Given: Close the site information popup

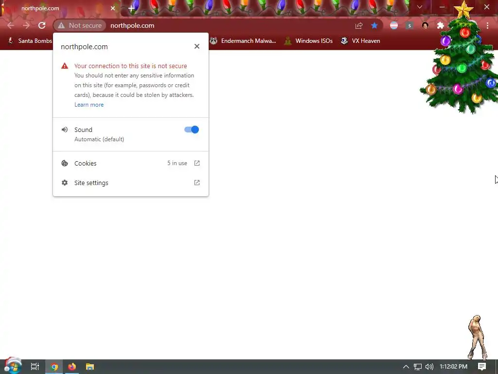Looking at the screenshot, I should (197, 46).
